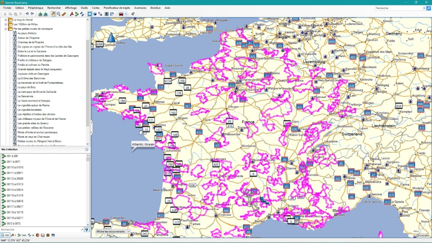Toggle the all-items filter showing 2583
Image resolution: width=432 pixels, height=243 pixels.
[x=5, y=235]
